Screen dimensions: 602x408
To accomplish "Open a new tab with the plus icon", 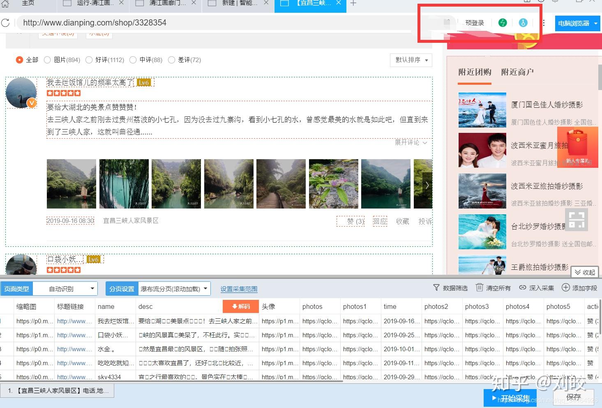I will tap(353, 3).
